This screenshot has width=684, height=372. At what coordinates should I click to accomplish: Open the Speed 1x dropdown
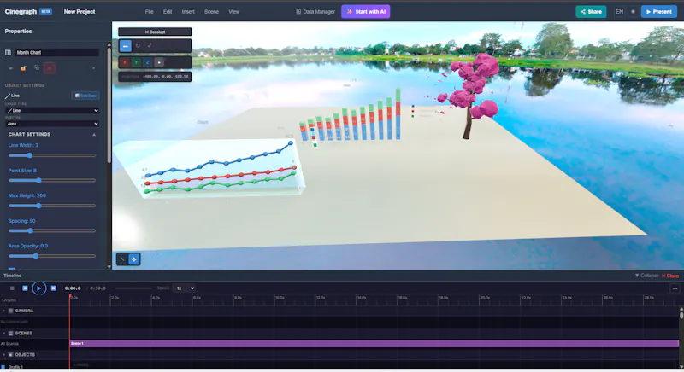184,288
